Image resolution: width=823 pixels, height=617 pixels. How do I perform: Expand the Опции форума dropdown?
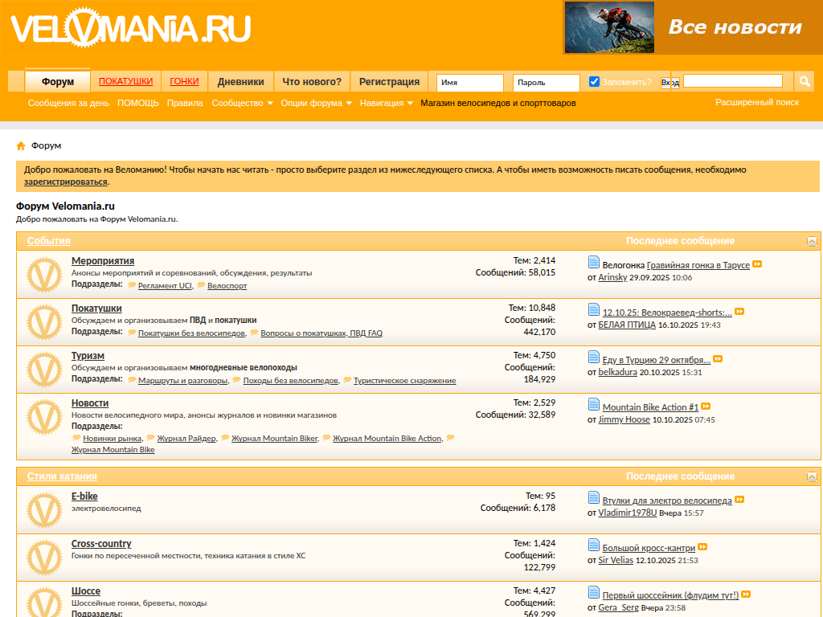point(316,103)
